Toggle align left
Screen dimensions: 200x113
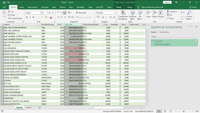pyautogui.click(x=58, y=17)
